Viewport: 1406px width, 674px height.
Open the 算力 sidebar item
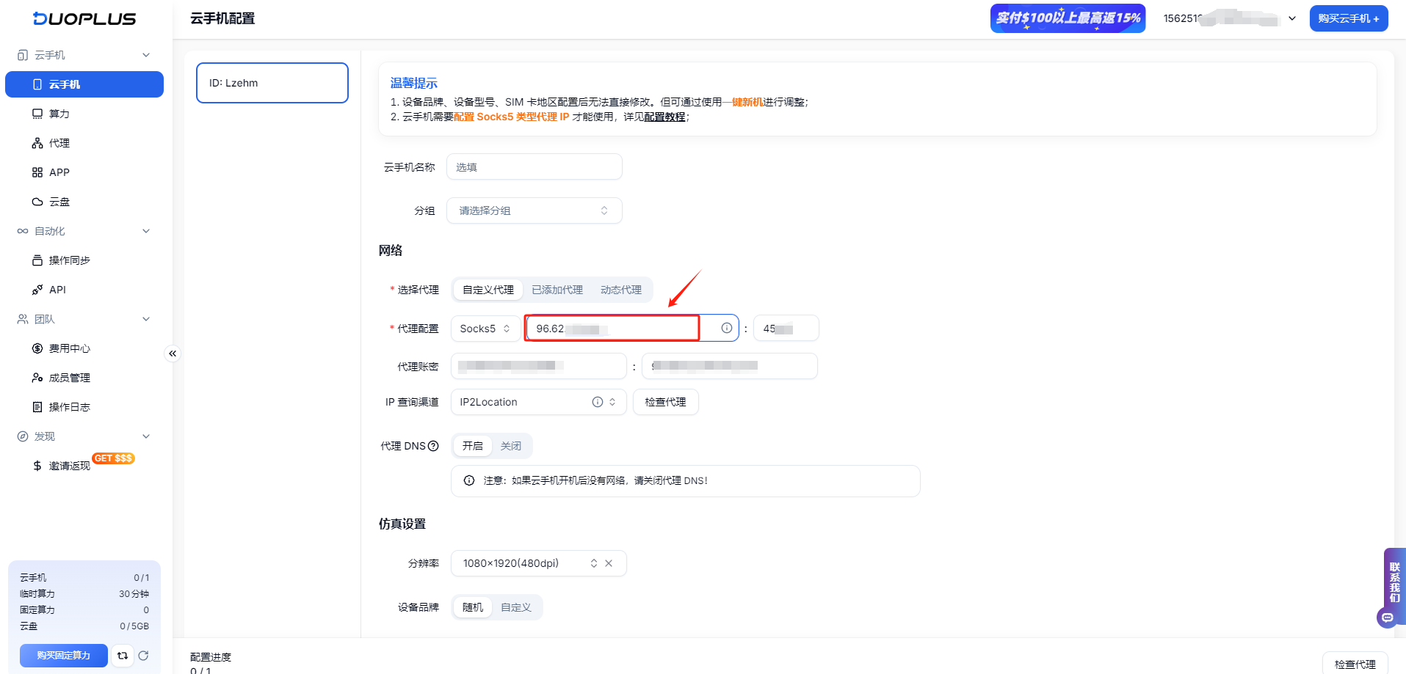point(84,114)
